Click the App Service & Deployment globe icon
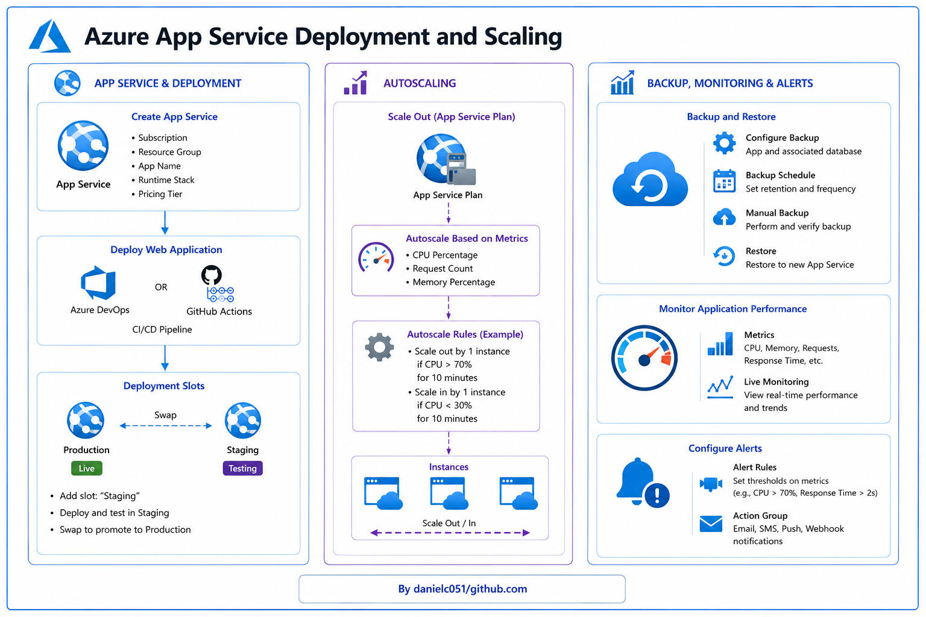This screenshot has width=926, height=617. coord(68,83)
